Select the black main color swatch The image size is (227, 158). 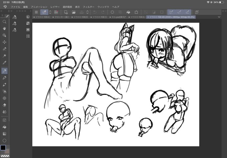[x=3, y=148]
